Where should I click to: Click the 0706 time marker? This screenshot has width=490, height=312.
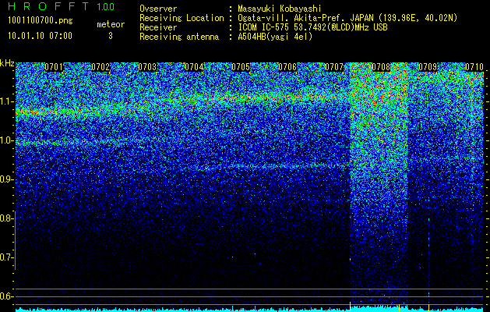[x=287, y=67]
